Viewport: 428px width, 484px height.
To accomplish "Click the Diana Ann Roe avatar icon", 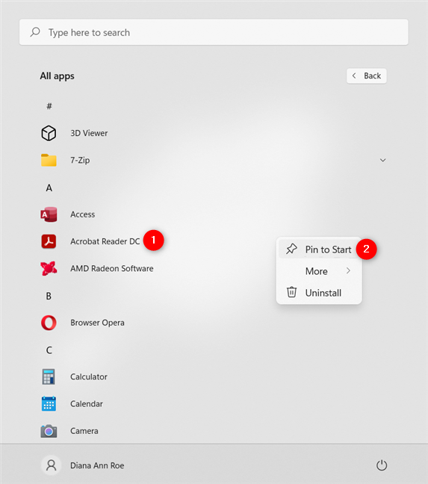I will [x=52, y=465].
